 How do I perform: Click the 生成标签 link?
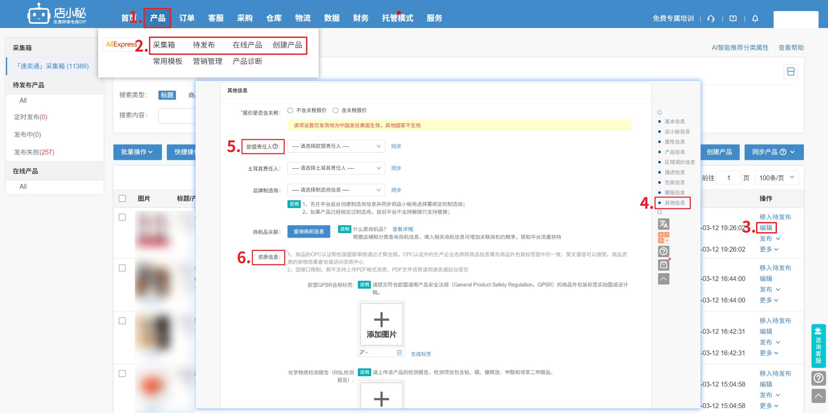point(421,354)
